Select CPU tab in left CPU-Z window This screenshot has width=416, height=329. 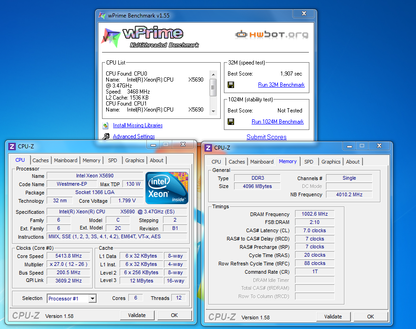coord(20,160)
